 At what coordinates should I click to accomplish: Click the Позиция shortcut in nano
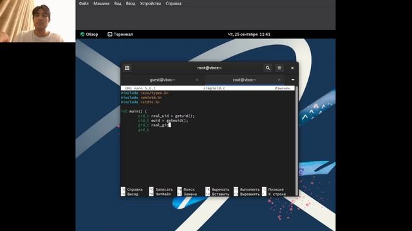[273, 189]
